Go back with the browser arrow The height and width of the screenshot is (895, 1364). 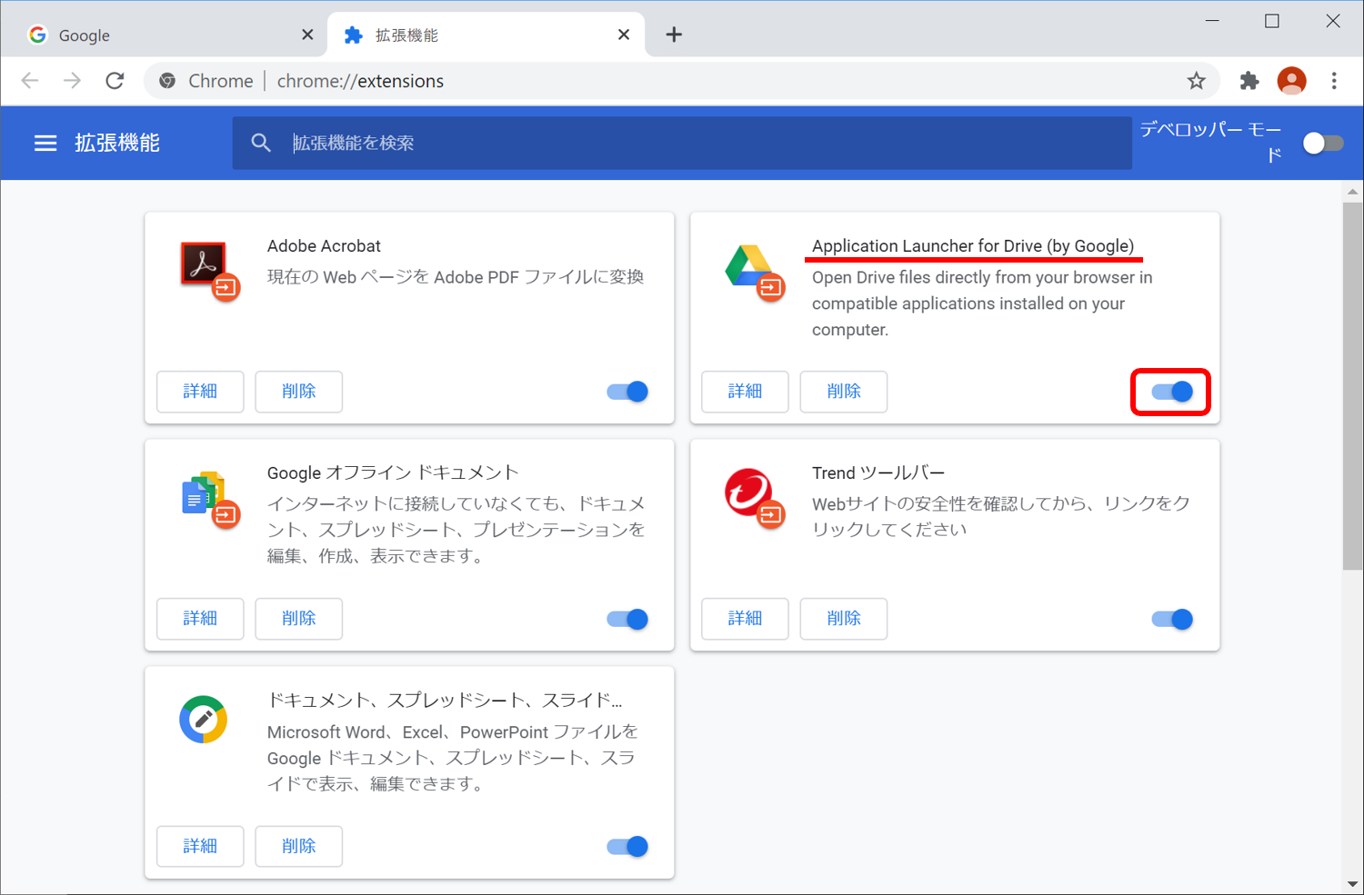point(30,81)
